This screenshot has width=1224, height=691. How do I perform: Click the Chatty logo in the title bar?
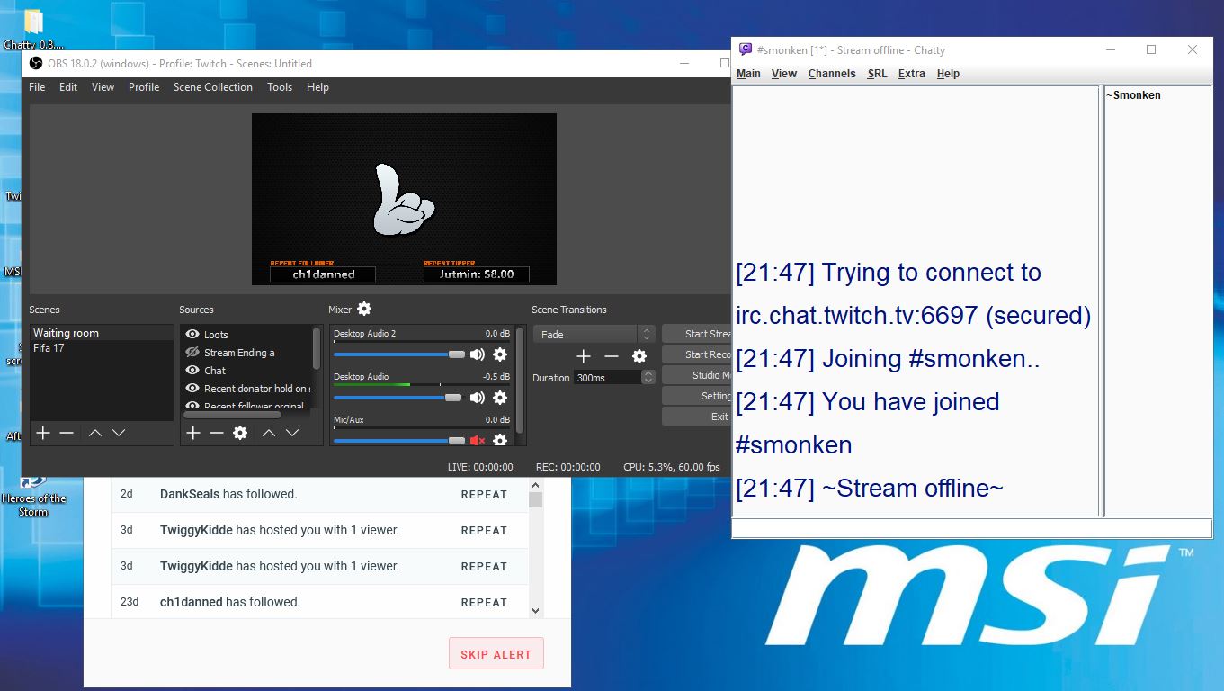[x=746, y=49]
